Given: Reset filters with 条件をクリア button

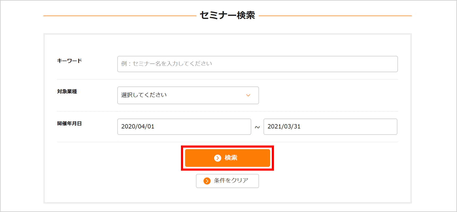Looking at the screenshot, I should click(227, 181).
